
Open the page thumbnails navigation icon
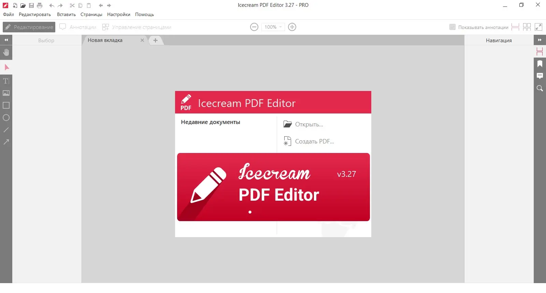tap(540, 52)
